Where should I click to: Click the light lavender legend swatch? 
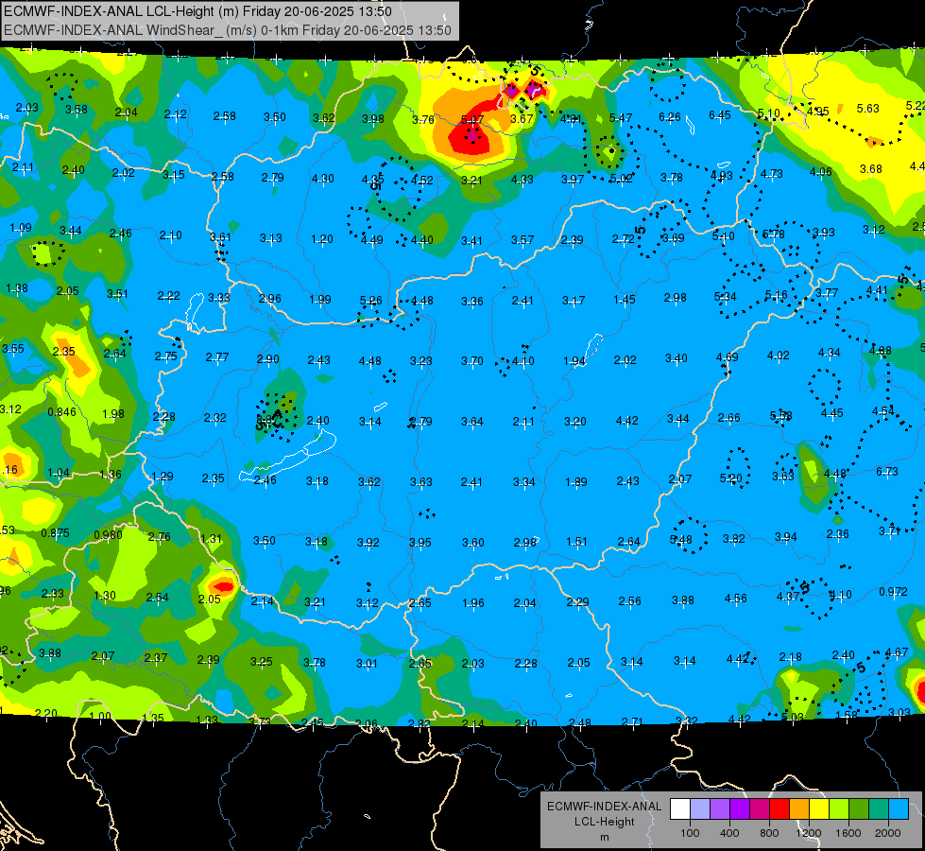point(700,809)
